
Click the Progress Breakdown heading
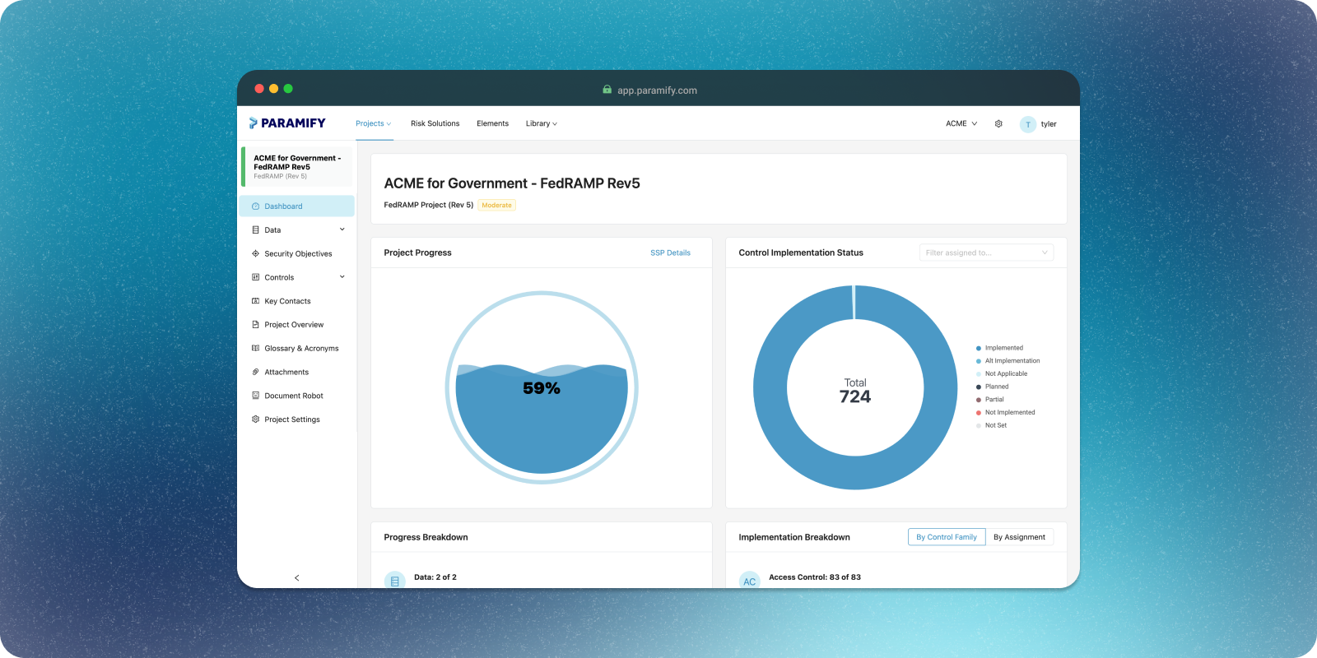point(426,538)
